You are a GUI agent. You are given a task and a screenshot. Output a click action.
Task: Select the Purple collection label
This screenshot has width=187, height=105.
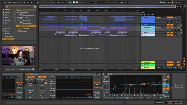click(7, 20)
